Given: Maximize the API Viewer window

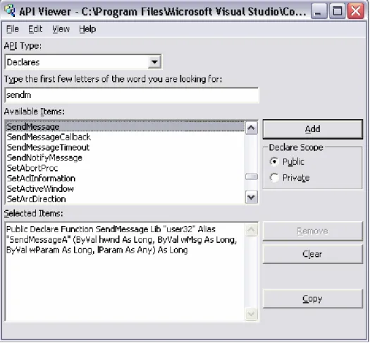Looking at the screenshot, I should 338,11.
